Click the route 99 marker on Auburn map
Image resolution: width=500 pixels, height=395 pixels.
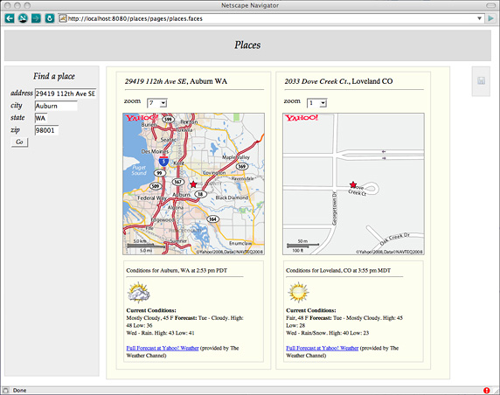159,173
